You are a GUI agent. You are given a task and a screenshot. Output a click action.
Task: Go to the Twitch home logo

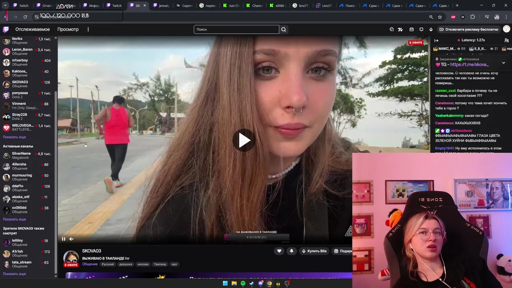pos(6,29)
